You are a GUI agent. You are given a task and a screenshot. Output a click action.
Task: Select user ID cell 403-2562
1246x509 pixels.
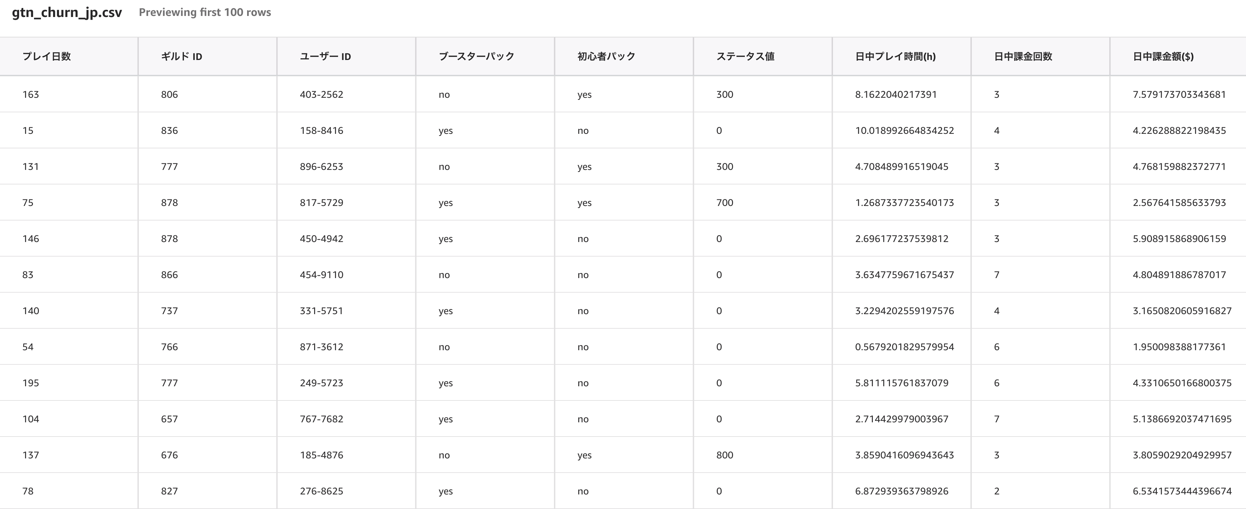point(321,95)
